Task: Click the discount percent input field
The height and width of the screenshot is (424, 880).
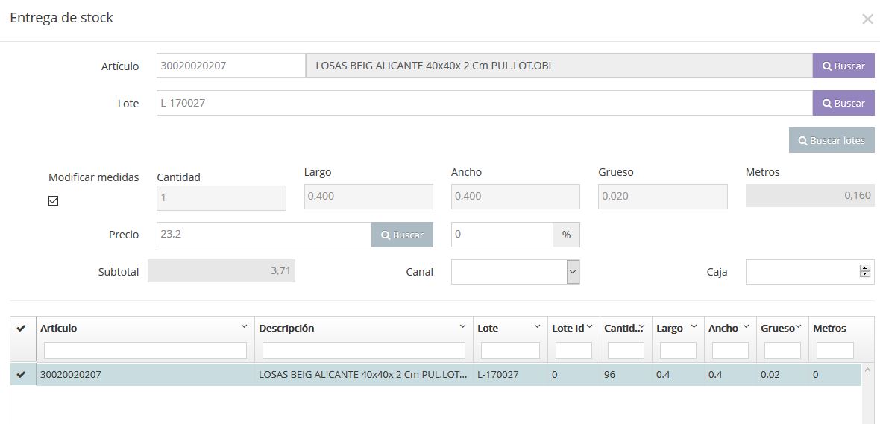Action: pyautogui.click(x=503, y=235)
